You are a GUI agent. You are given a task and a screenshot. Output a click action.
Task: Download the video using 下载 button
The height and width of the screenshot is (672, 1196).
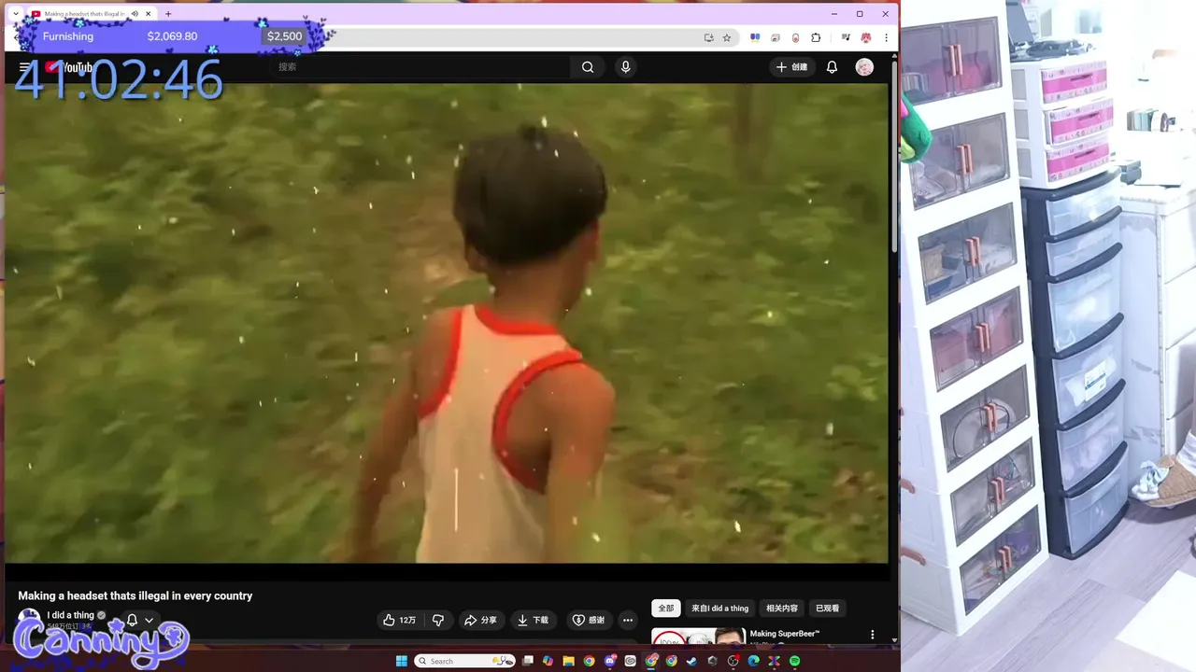tap(533, 620)
